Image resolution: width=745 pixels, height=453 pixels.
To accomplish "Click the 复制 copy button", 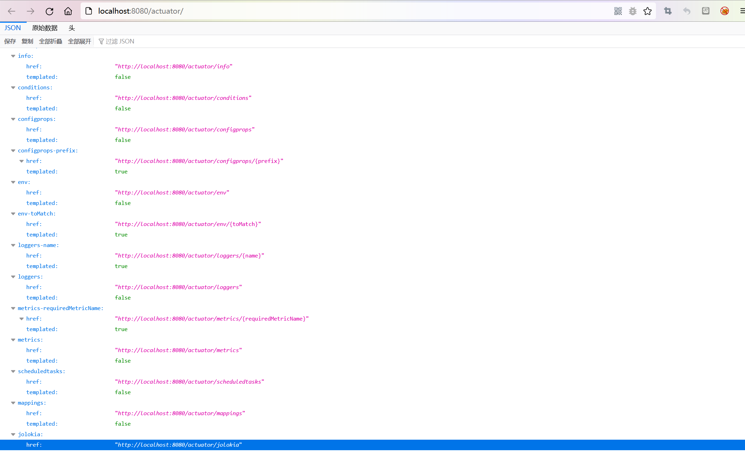I will pos(27,41).
